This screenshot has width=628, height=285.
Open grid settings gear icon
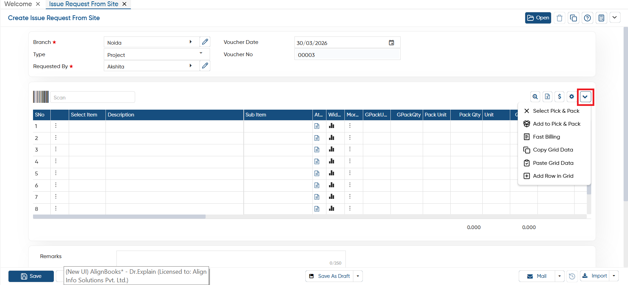coord(572,97)
